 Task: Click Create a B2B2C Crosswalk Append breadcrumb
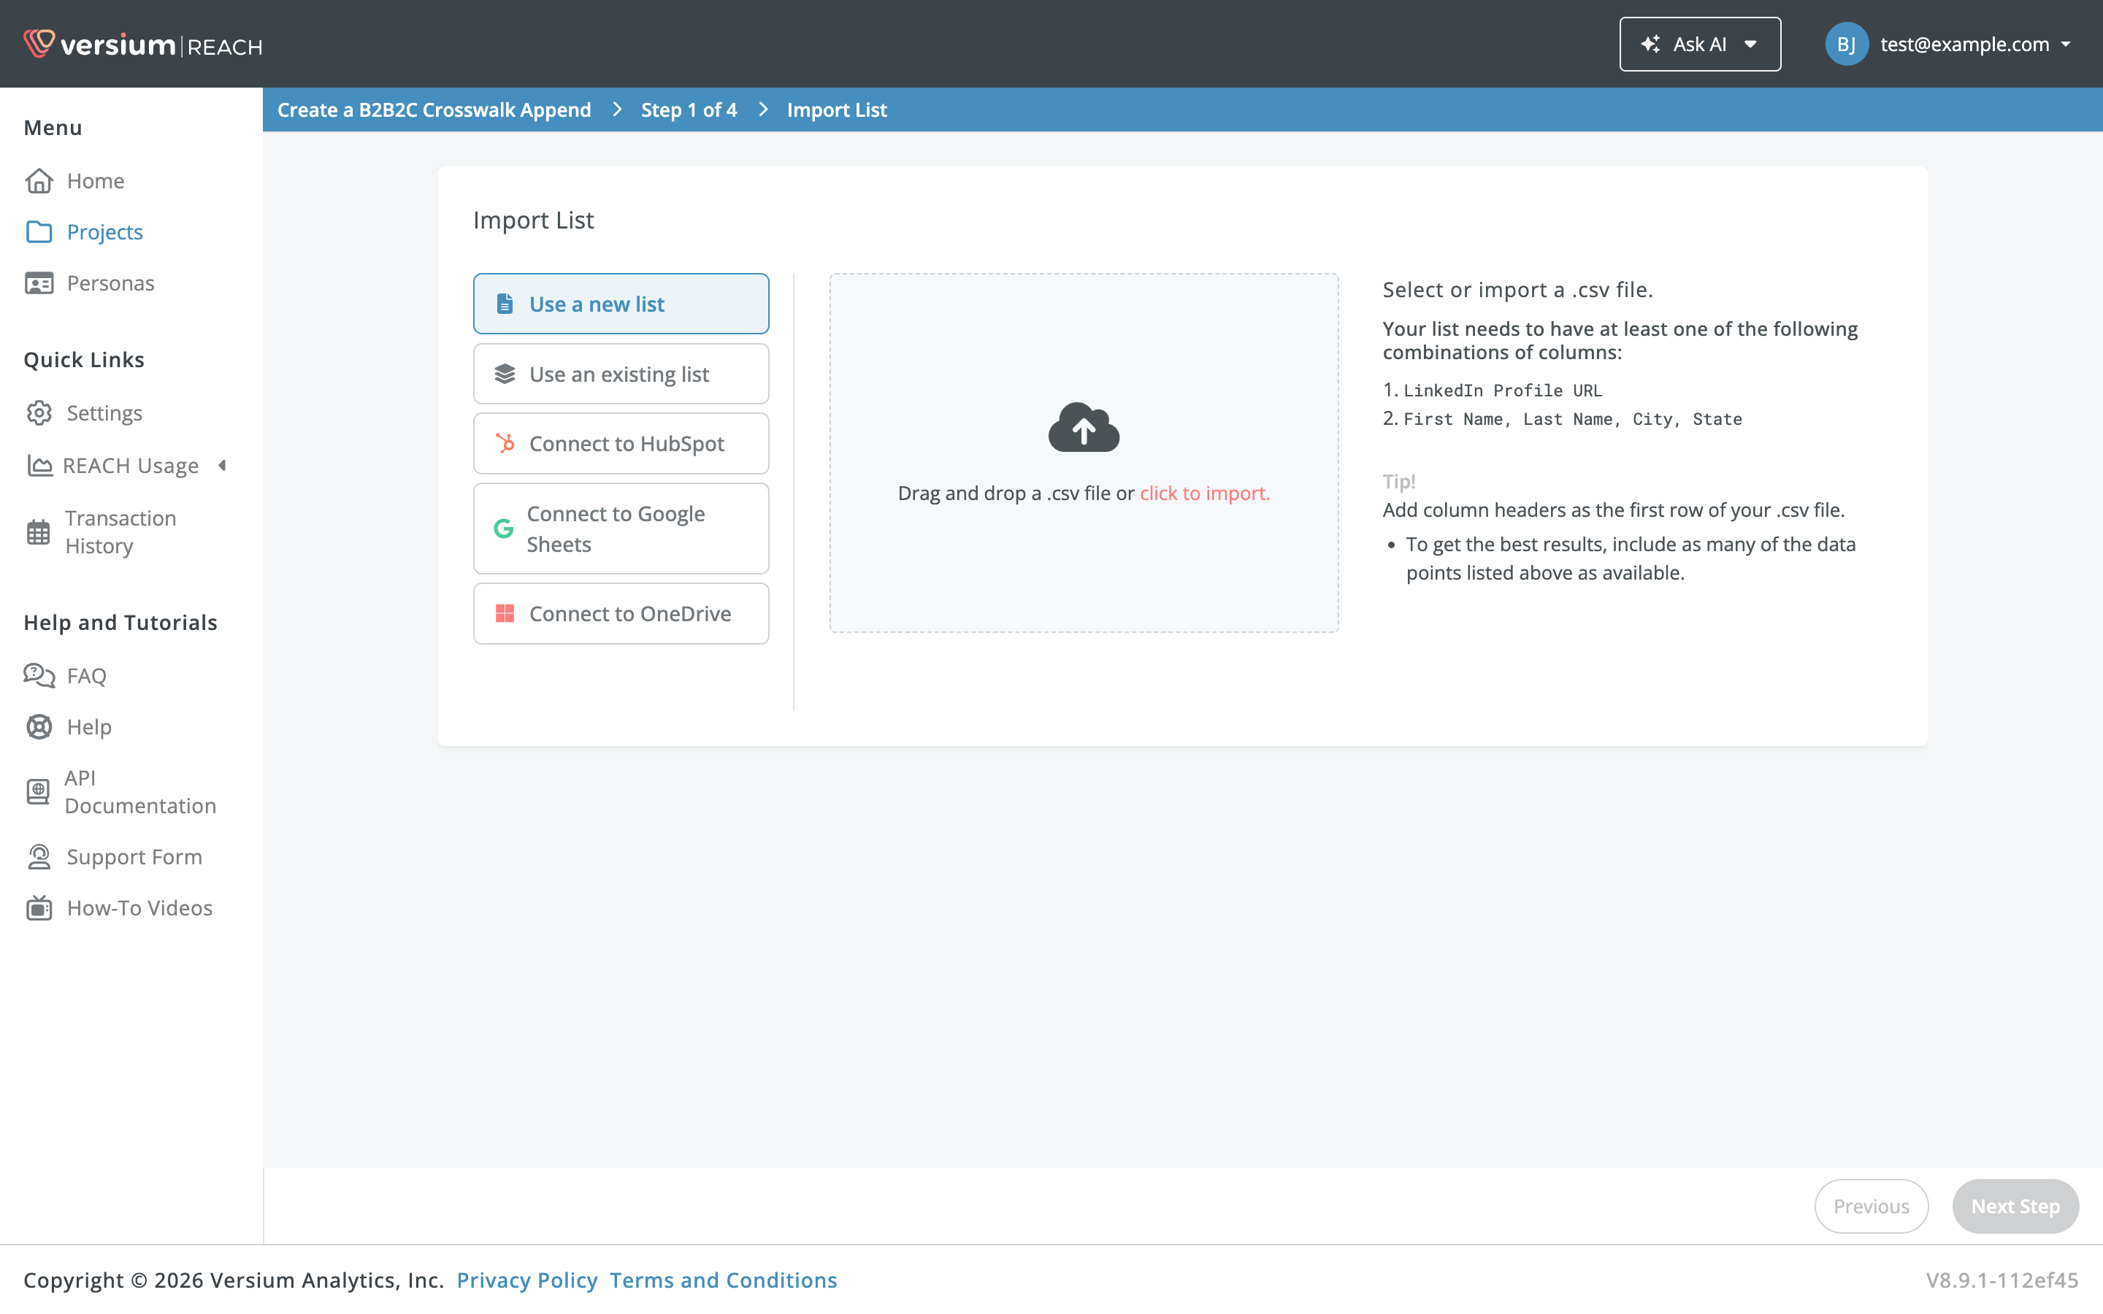pos(434,109)
